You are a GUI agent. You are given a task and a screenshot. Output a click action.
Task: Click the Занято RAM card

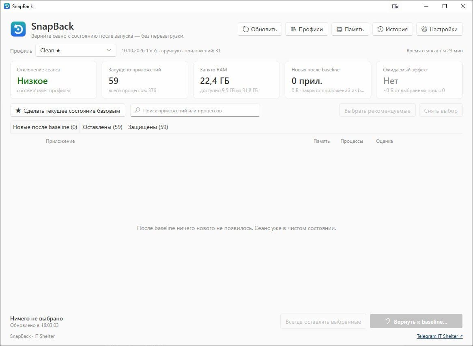[236, 80]
